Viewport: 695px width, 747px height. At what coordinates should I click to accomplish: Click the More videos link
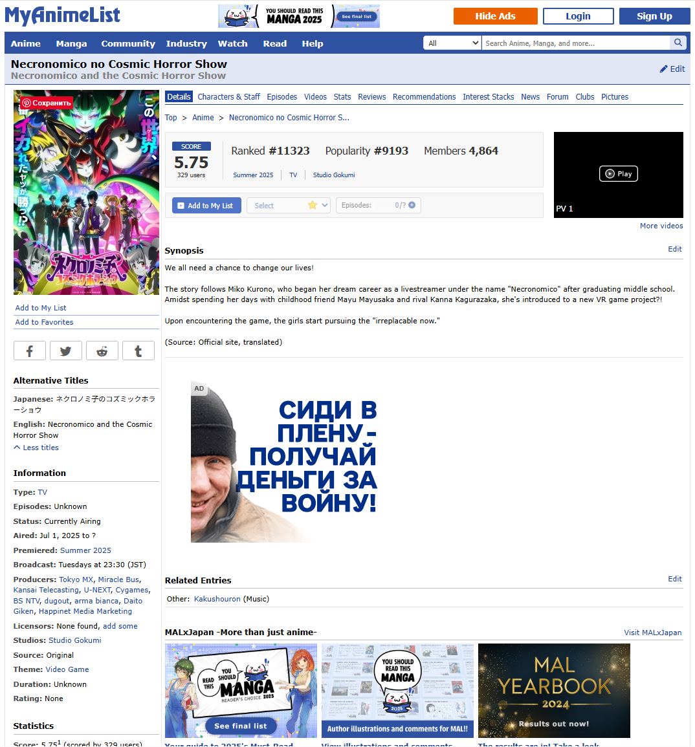(661, 226)
